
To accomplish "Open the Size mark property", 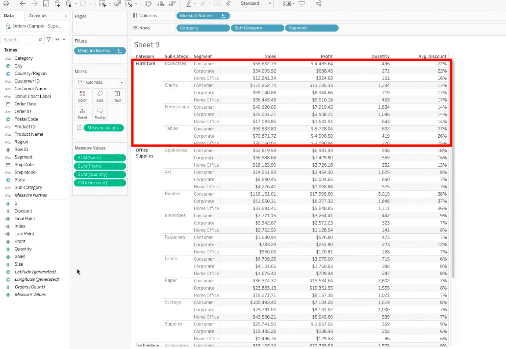I will [100, 96].
